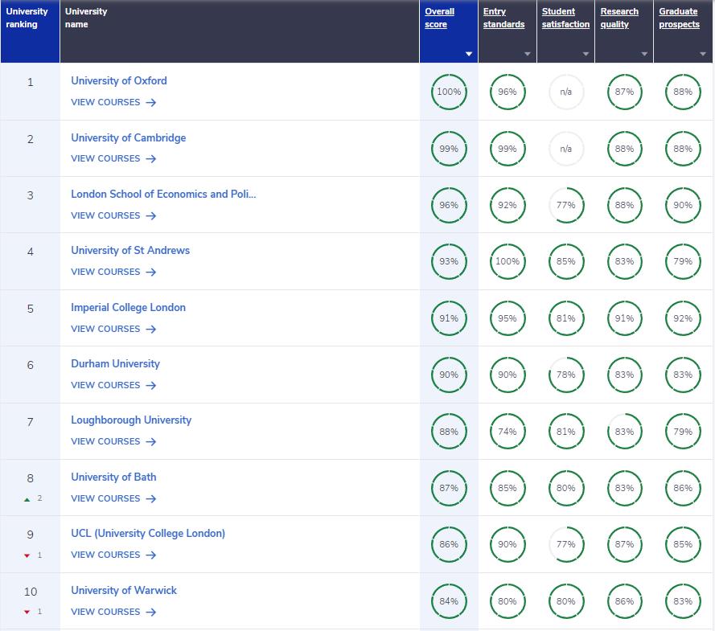
Task: Click View Courses for University of Bath
Action: pyautogui.click(x=105, y=498)
